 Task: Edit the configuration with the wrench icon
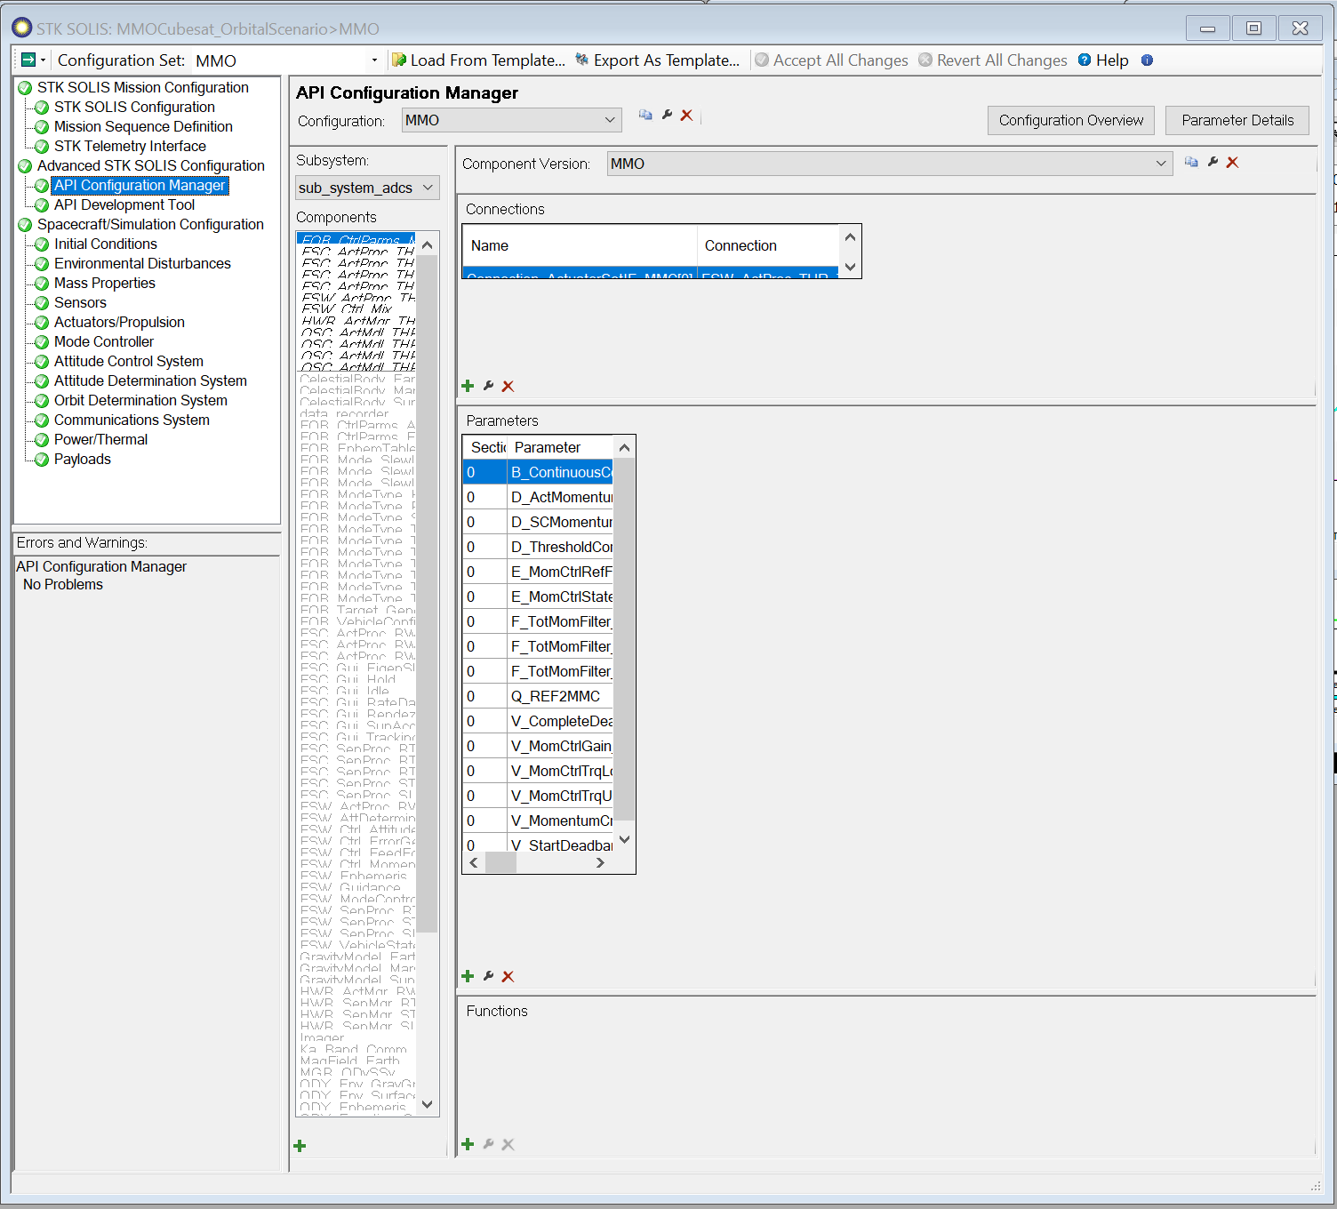pos(666,116)
